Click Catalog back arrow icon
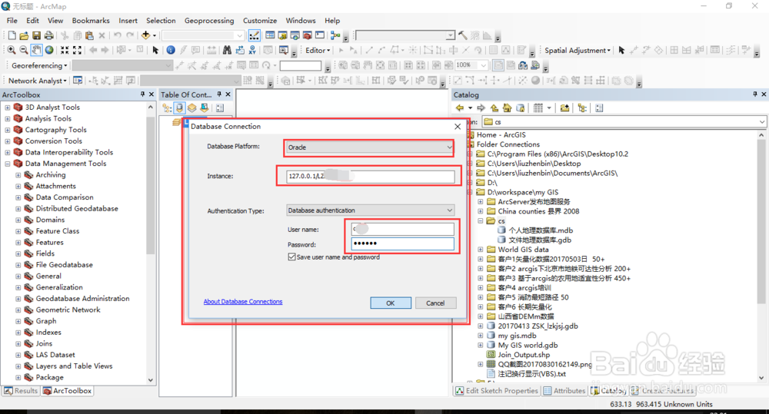 tap(460, 108)
